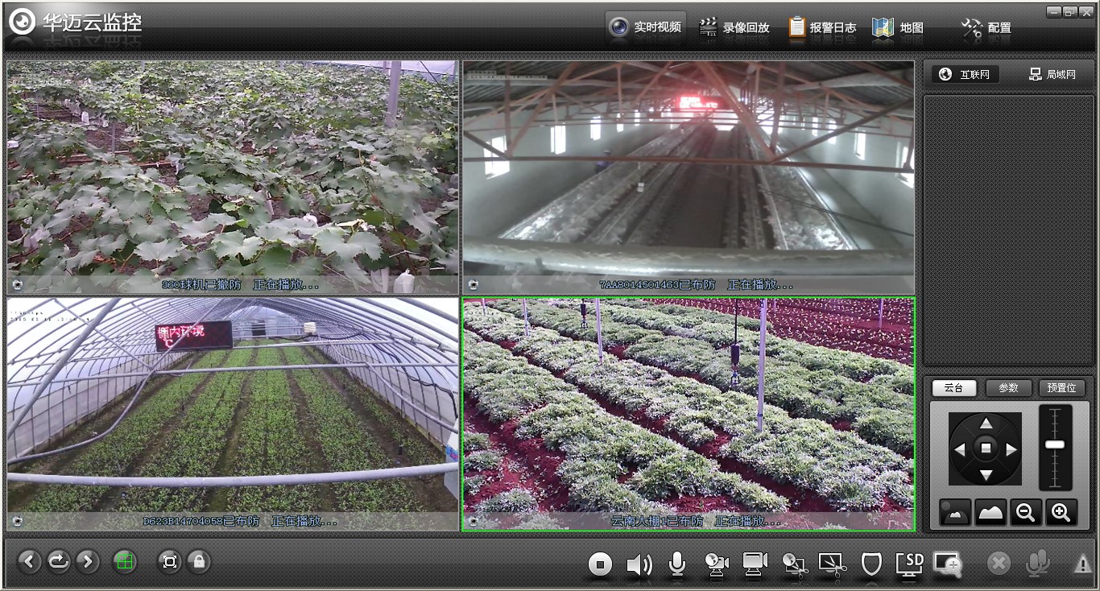
Task: Click the shield arming icon
Action: pos(871,564)
